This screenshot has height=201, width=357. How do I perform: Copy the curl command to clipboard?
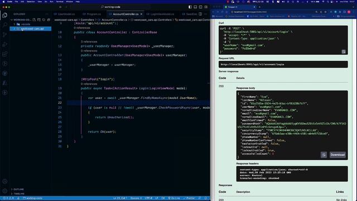tap(344, 52)
